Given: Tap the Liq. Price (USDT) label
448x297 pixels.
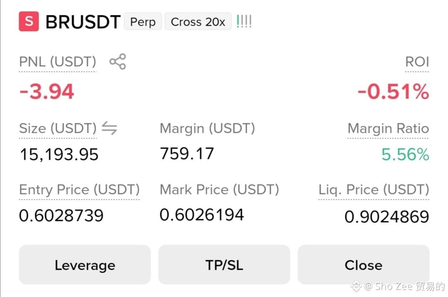Looking at the screenshot, I should [x=374, y=189].
